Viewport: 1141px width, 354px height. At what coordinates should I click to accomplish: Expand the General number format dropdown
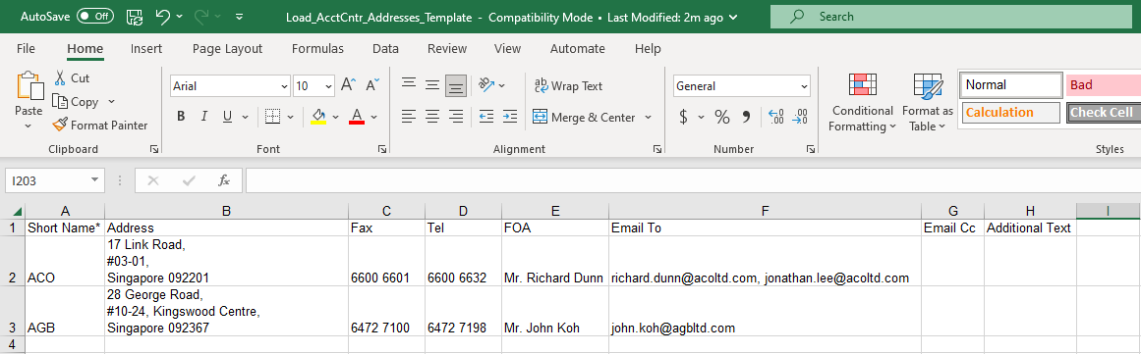[x=804, y=86]
